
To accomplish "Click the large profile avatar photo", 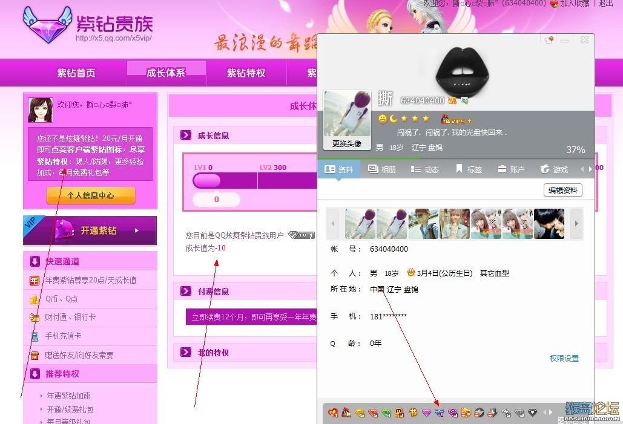I will [x=348, y=114].
